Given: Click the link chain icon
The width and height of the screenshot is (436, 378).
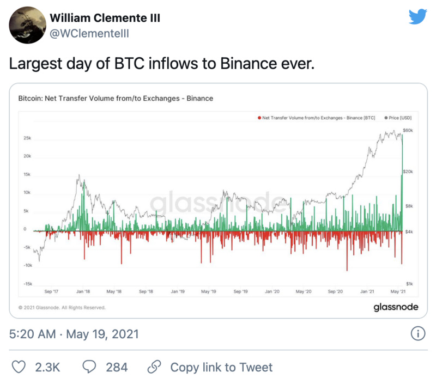Looking at the screenshot, I should 156,367.
